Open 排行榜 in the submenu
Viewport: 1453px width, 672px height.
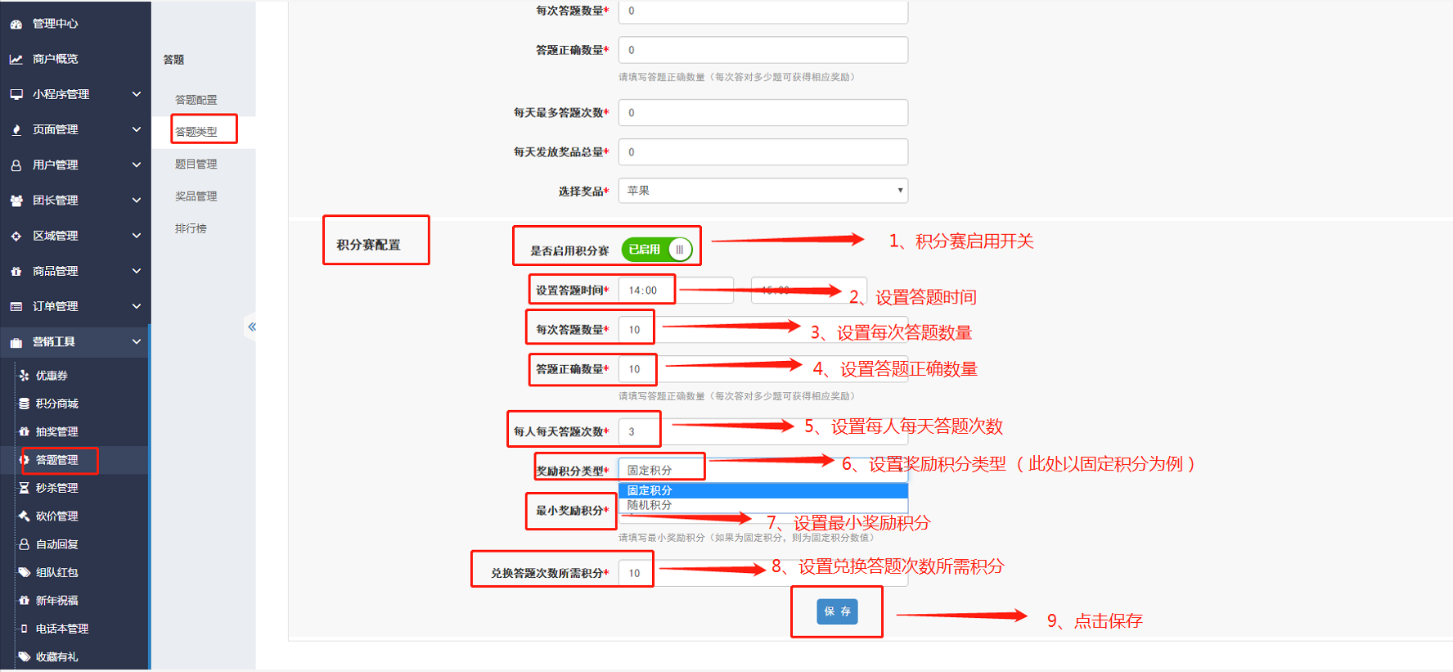pos(191,228)
